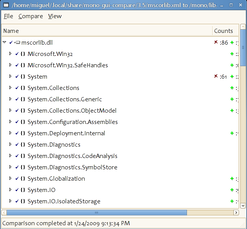Click braces icon of System.Globalization

pos(23,179)
